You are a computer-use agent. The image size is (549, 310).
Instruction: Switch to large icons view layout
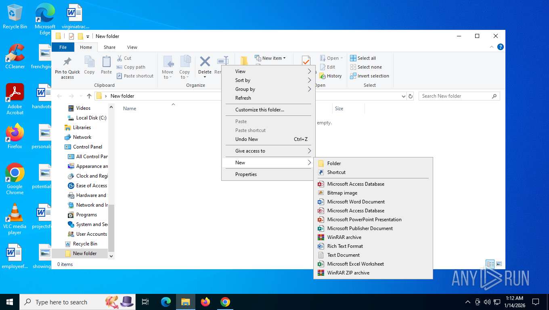click(x=499, y=264)
